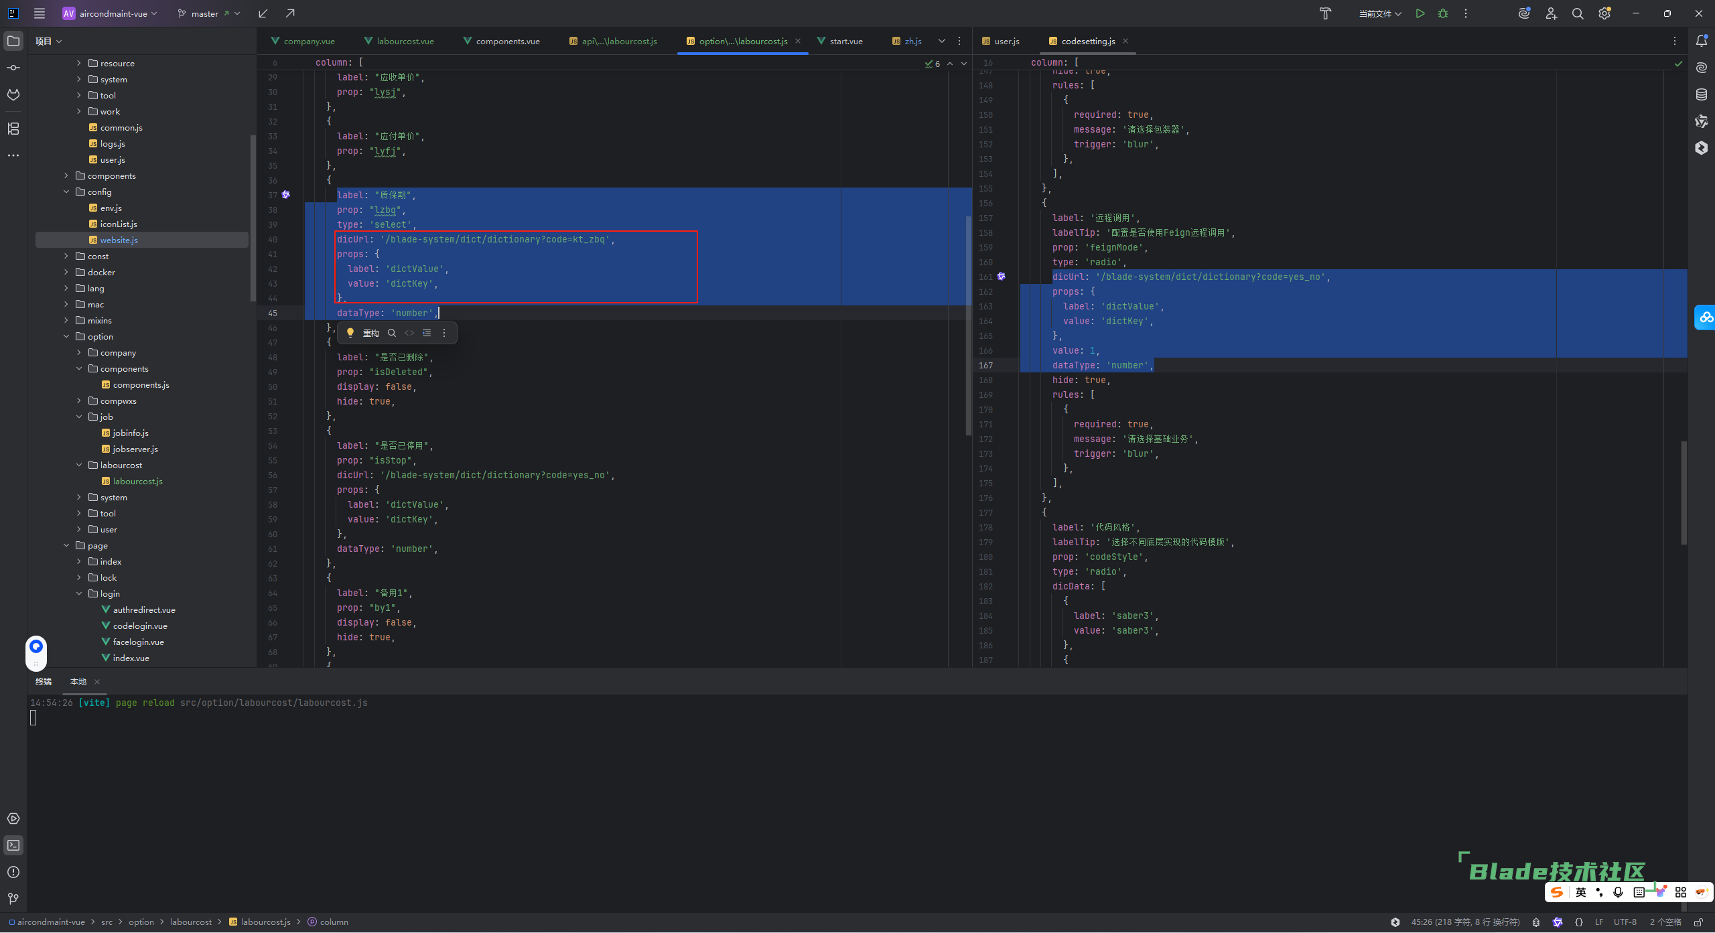Collapse the labourcost folder
The width and height of the screenshot is (1715, 933).
78,465
